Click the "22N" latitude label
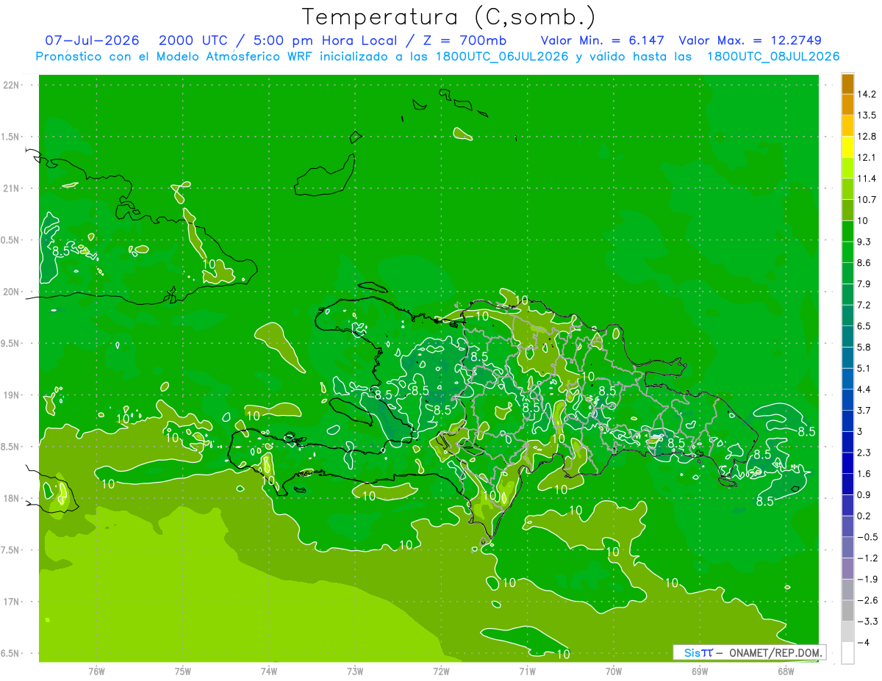Viewport: 882px width, 681px height. click(11, 85)
